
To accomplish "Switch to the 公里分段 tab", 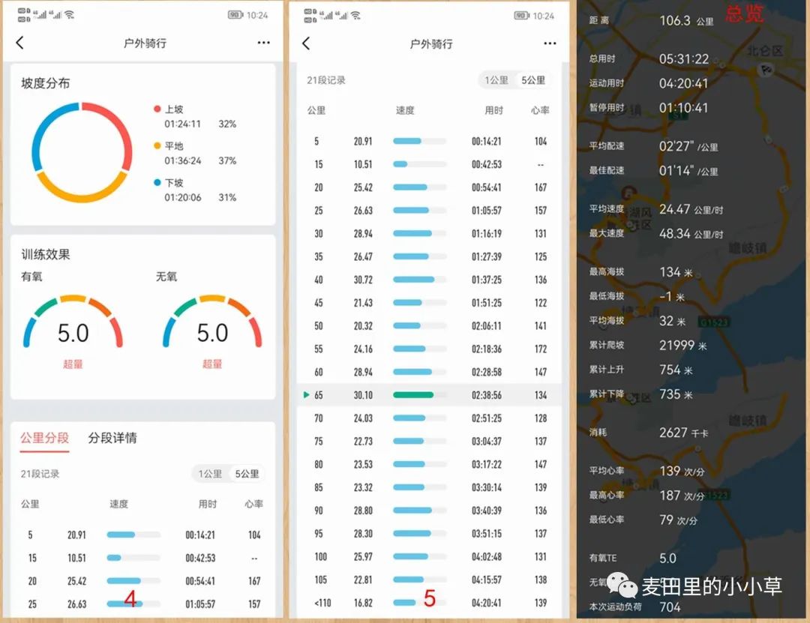I will pos(44,438).
